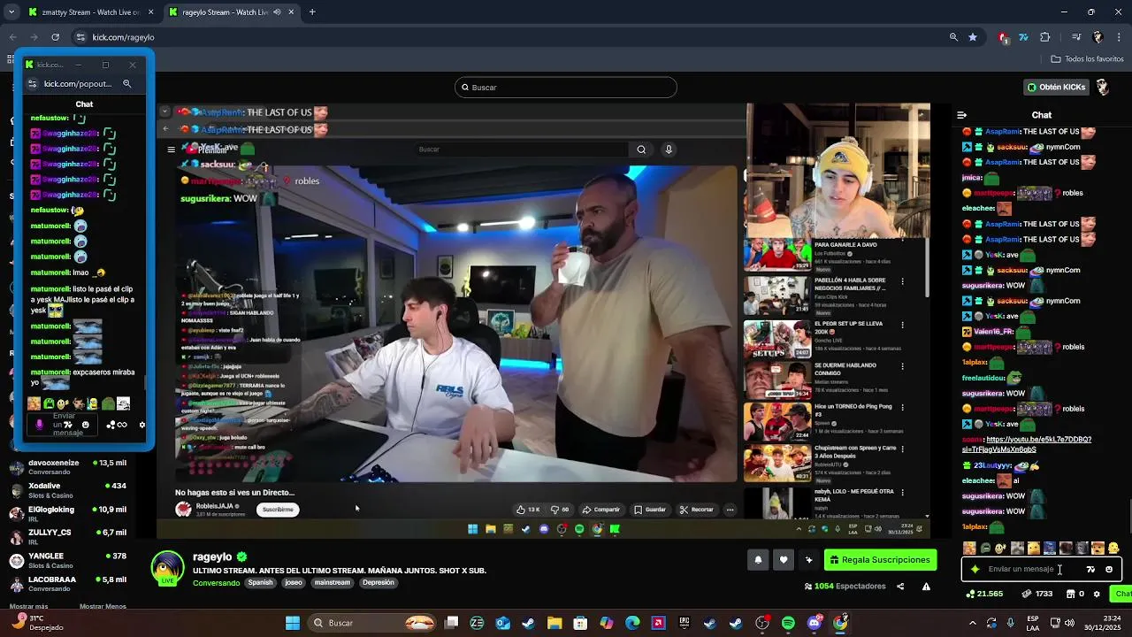Click the 1733 ticket counter
Screen dimensions: 1132x637
(x=1038, y=594)
